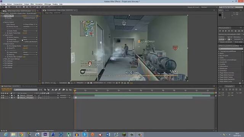
Task: Open the Twixtor Display dropdown
Action: click(x=30, y=18)
